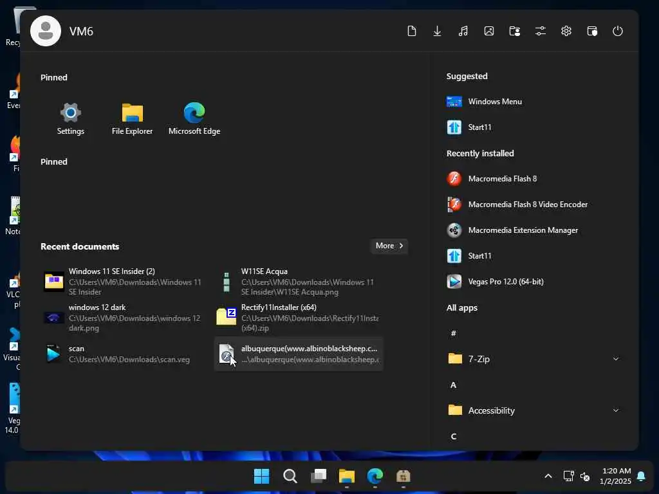Jump to letter C in All apps
Viewport: 659px width, 494px height.
454,437
